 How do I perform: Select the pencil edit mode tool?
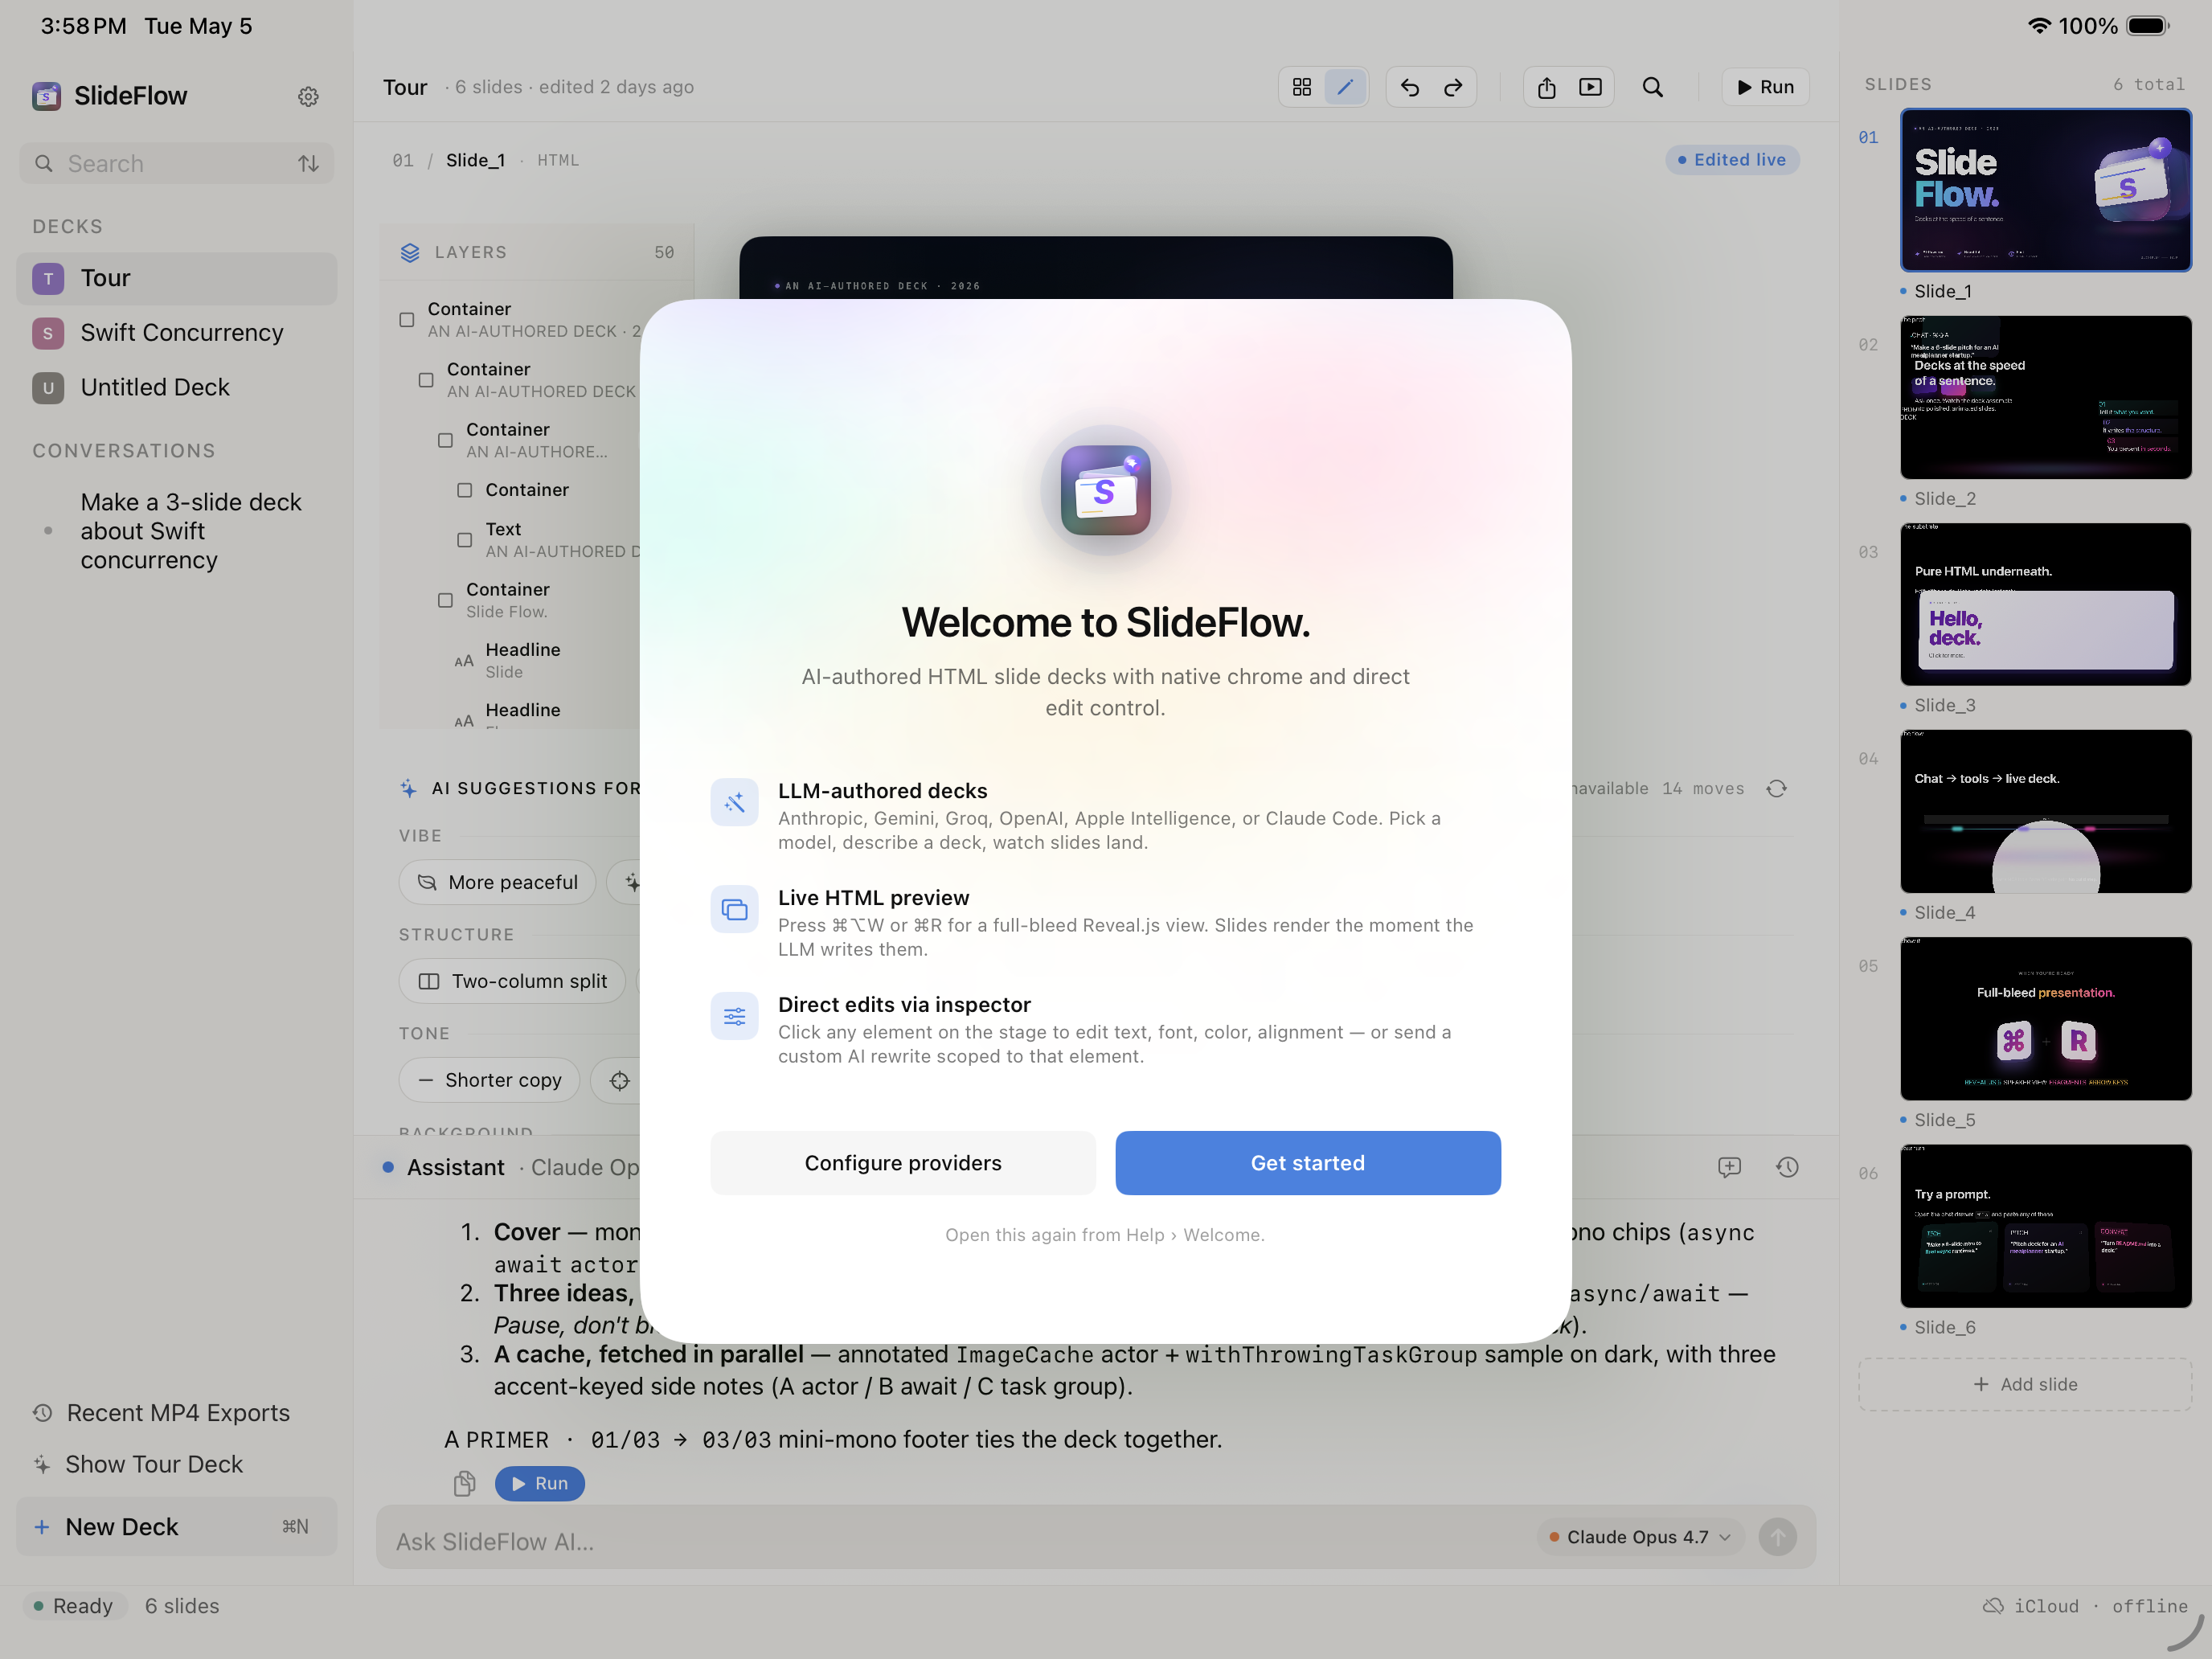[x=1345, y=87]
